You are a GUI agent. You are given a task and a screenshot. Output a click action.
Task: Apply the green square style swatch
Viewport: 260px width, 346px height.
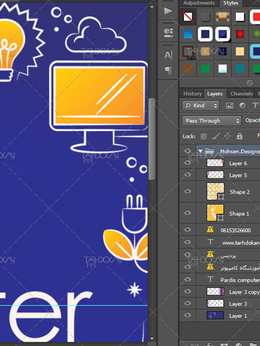tap(205, 69)
